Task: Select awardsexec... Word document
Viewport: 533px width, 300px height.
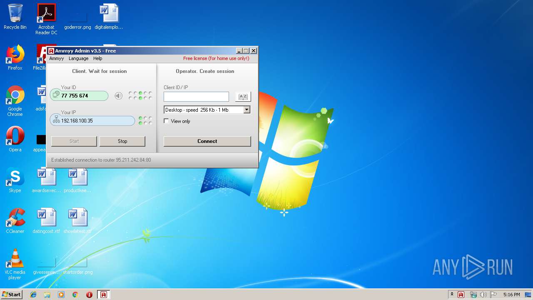Action: 46,180
